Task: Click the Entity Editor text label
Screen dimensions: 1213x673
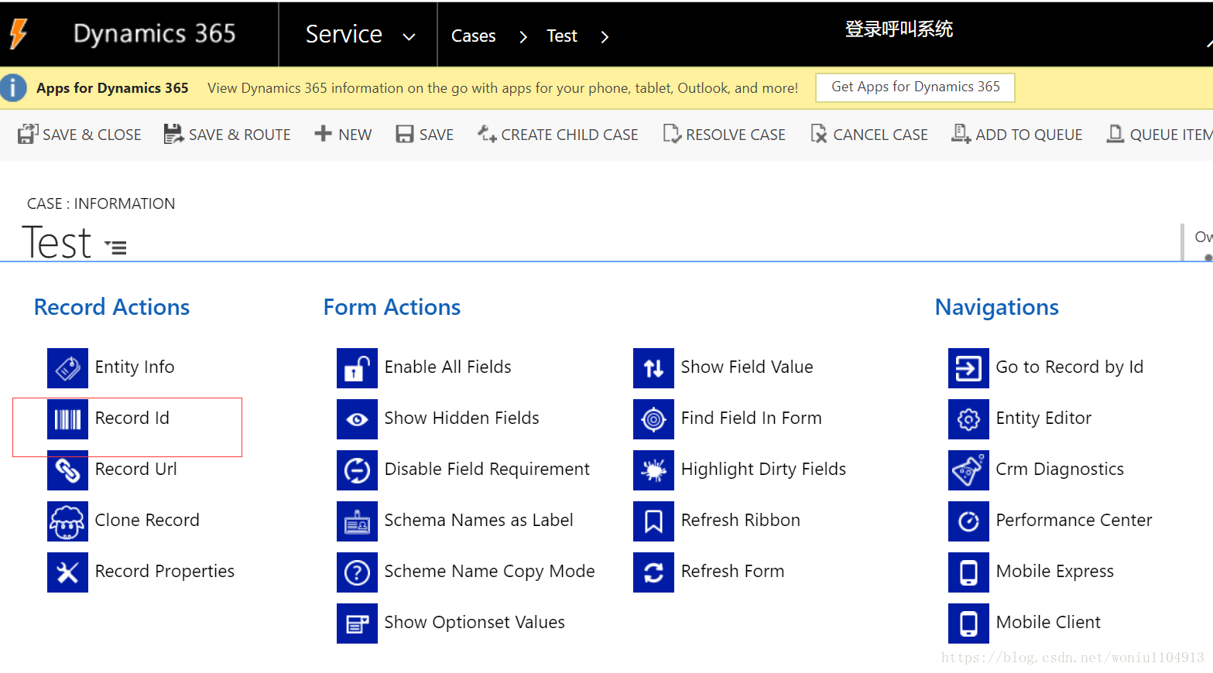Action: pyautogui.click(x=1043, y=418)
